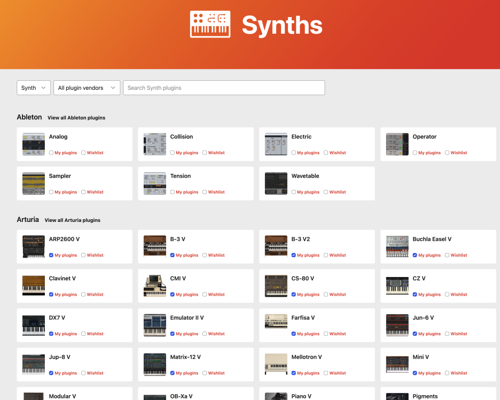Open the Piano V title link
This screenshot has height=400, width=500.
point(301,396)
